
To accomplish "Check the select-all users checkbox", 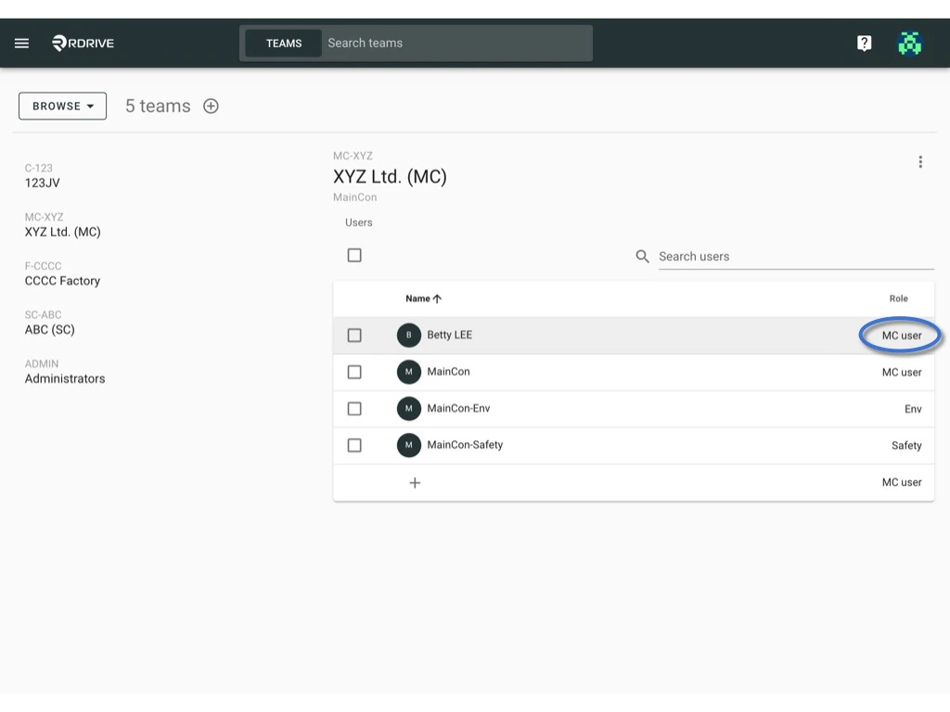I will (x=354, y=255).
